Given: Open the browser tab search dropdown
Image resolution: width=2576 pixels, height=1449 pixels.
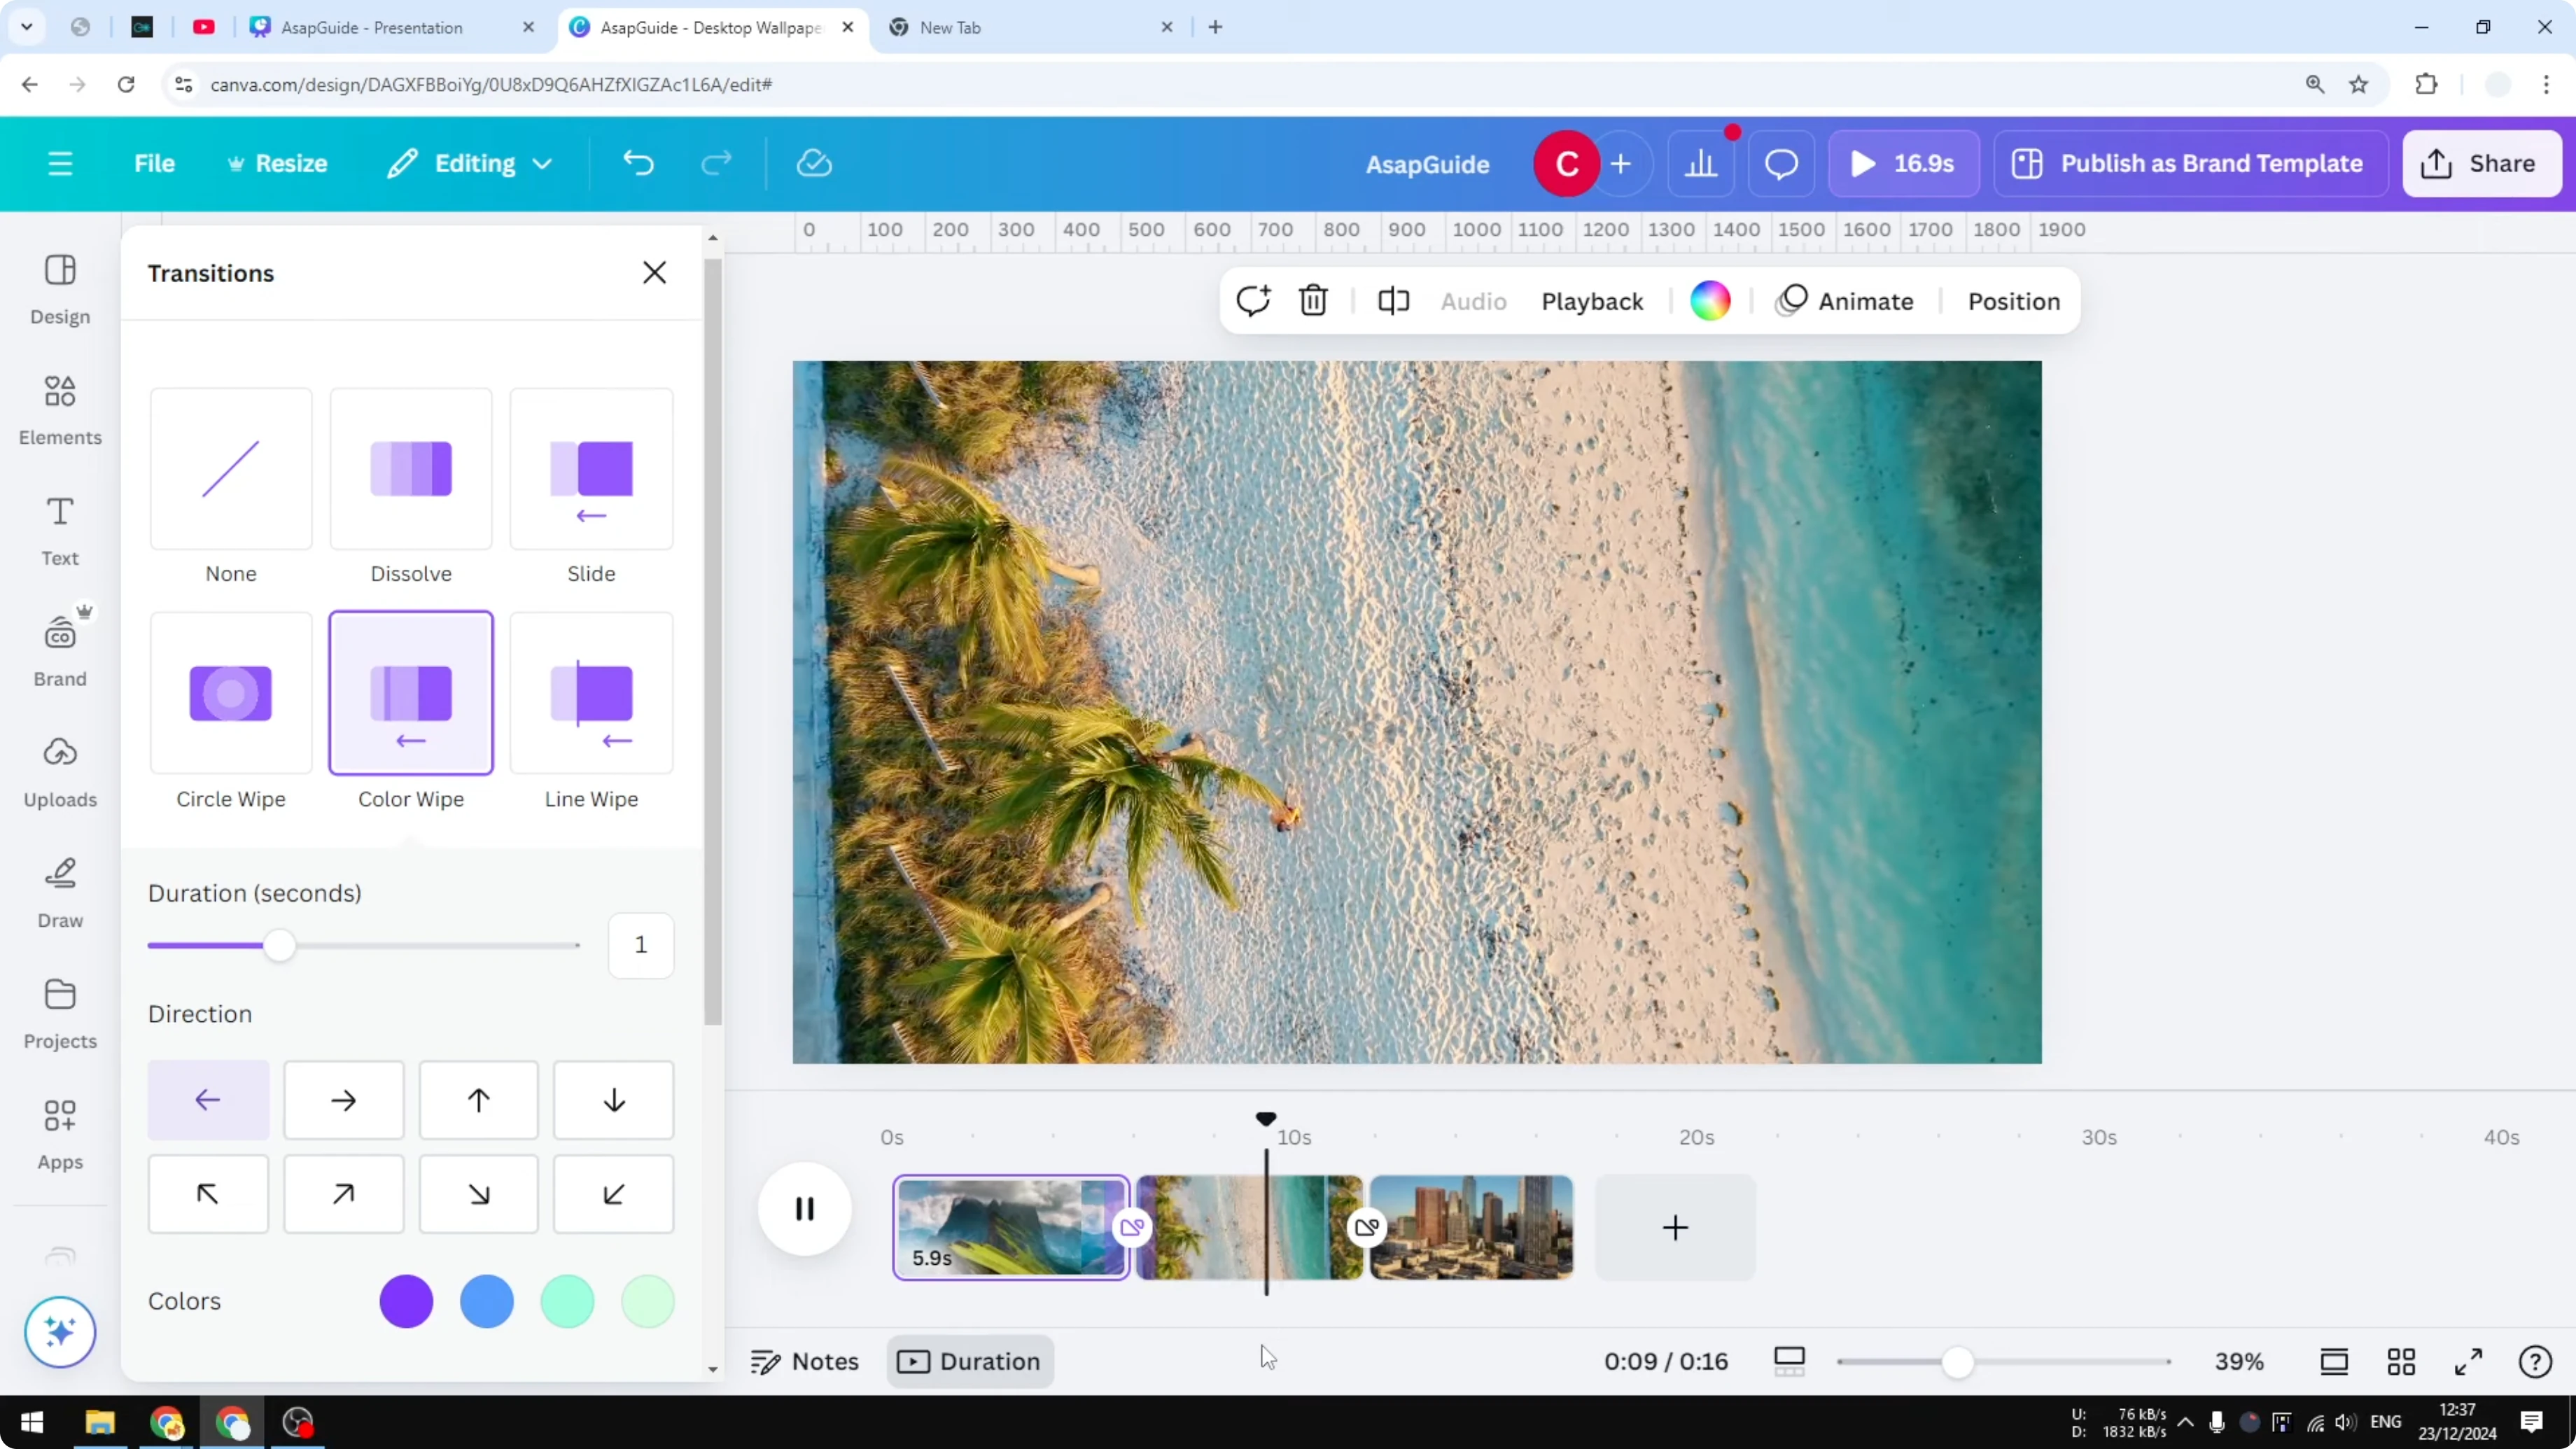Looking at the screenshot, I should (27, 27).
